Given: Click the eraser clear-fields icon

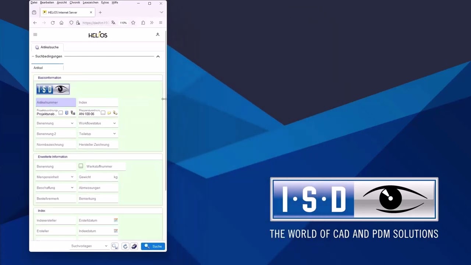Looking at the screenshot, I should [134, 246].
